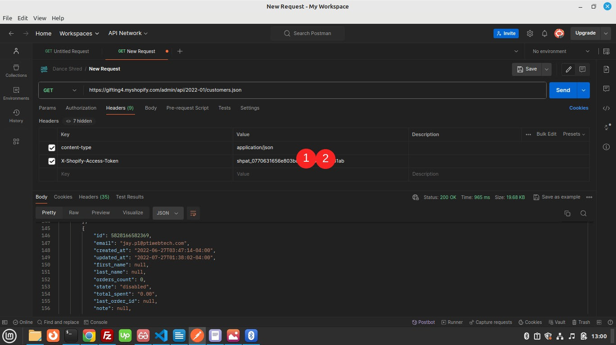Switch to the Tests tab

(x=224, y=108)
